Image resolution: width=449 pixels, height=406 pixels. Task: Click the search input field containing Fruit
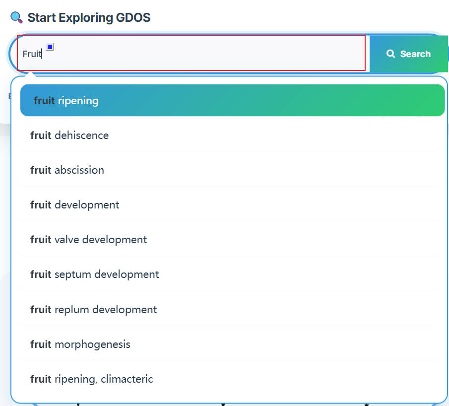point(191,53)
